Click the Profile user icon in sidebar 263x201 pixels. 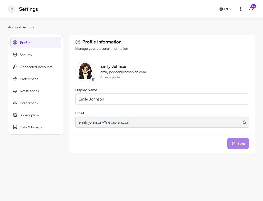tap(15, 42)
